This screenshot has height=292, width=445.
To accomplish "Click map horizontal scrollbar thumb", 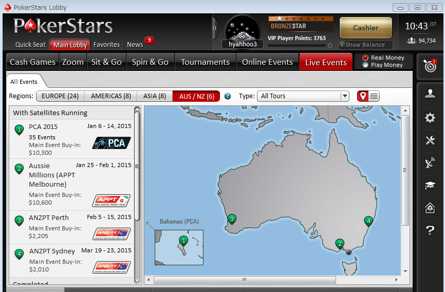I will click(245, 280).
